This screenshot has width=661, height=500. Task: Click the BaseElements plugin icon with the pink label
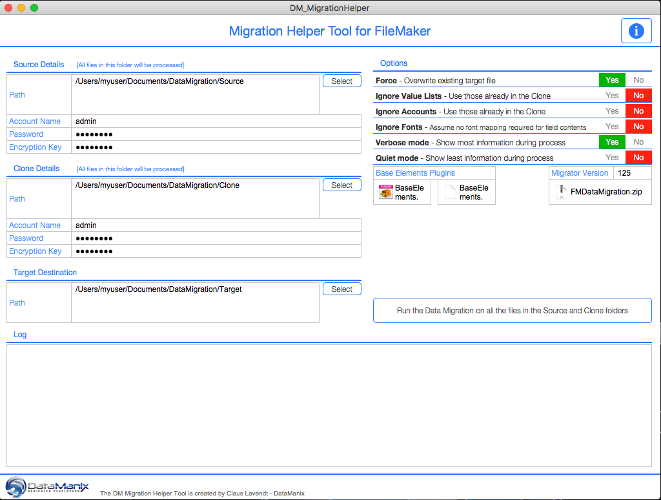[x=386, y=192]
